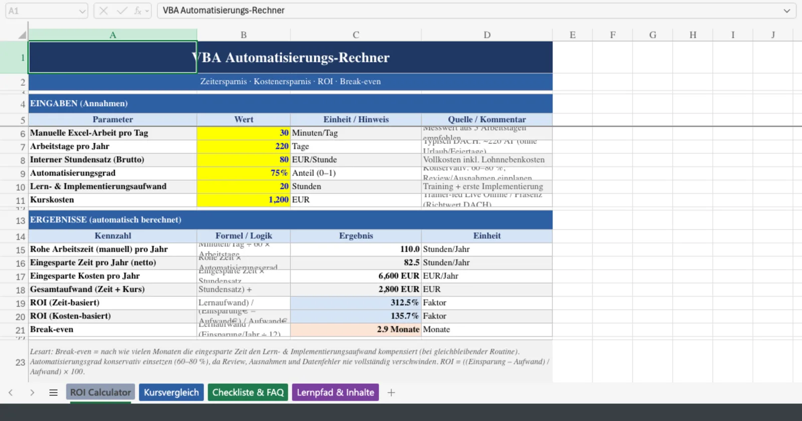Open the all sheets list menu icon
This screenshot has height=421, width=802.
point(53,392)
